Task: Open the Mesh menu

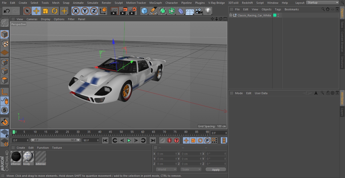Action: tap(56, 3)
